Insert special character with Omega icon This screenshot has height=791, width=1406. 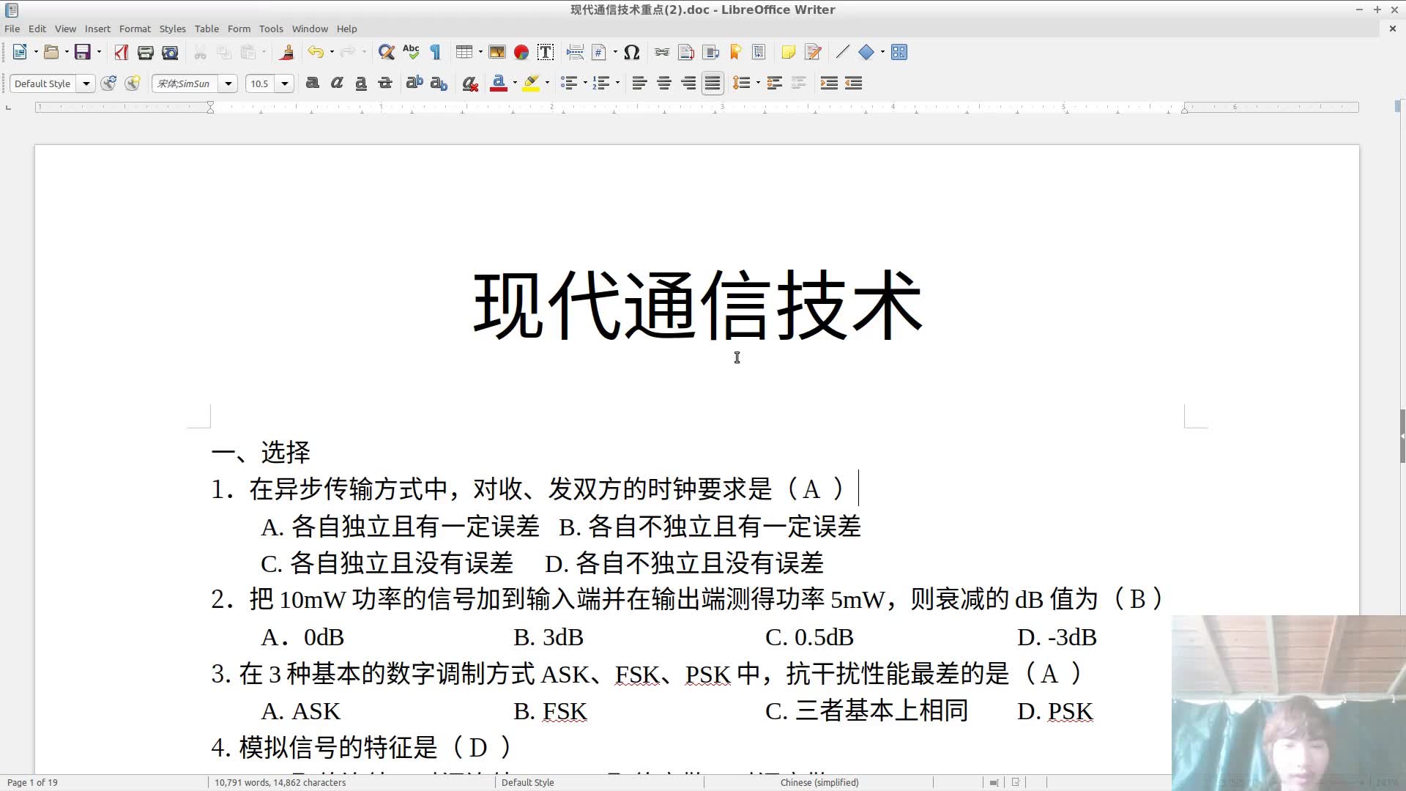tap(632, 52)
